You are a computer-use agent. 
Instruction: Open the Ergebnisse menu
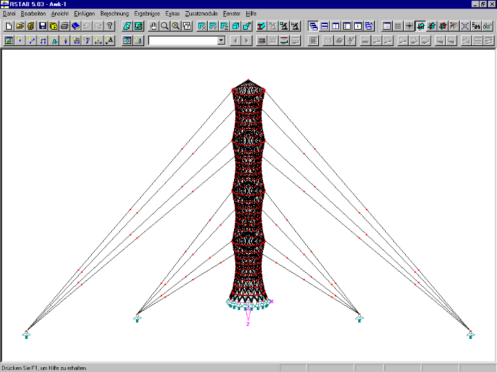147,14
